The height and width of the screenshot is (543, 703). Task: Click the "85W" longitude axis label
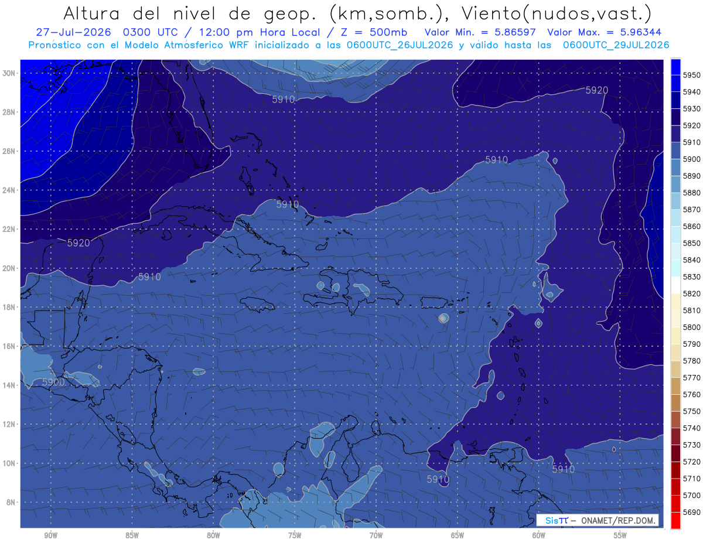[x=132, y=535]
